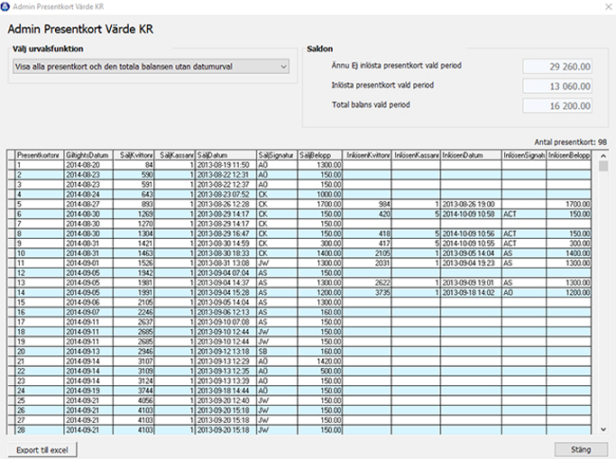Click redemption signature ACT in row 9
Viewport: 616px width, 459px height.
pyautogui.click(x=524, y=243)
